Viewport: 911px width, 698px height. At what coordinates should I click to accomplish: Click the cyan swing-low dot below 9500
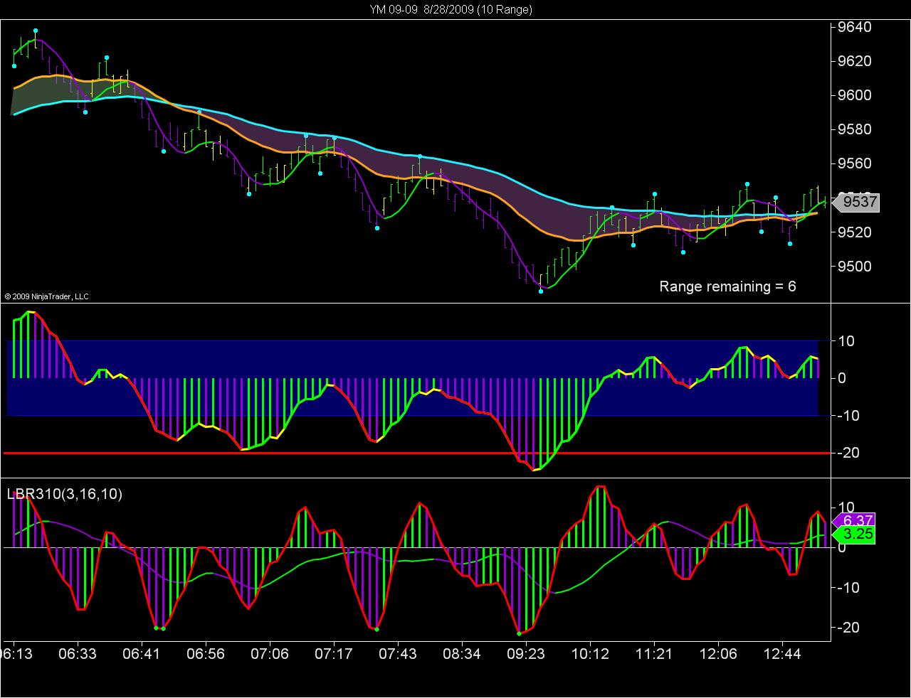click(541, 291)
